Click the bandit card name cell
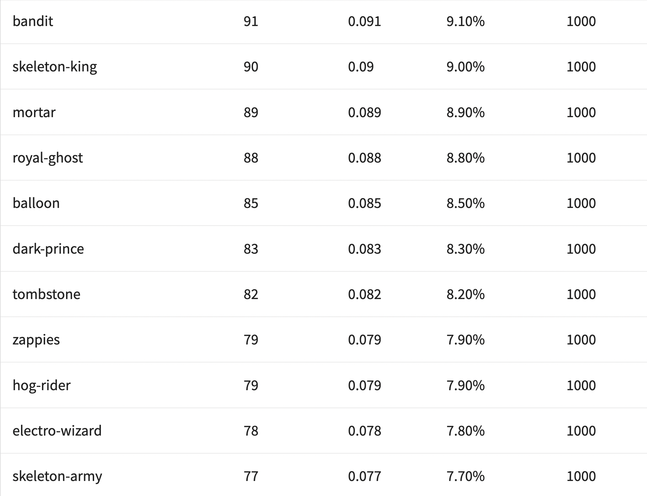Image resolution: width=647 pixels, height=496 pixels. point(33,21)
